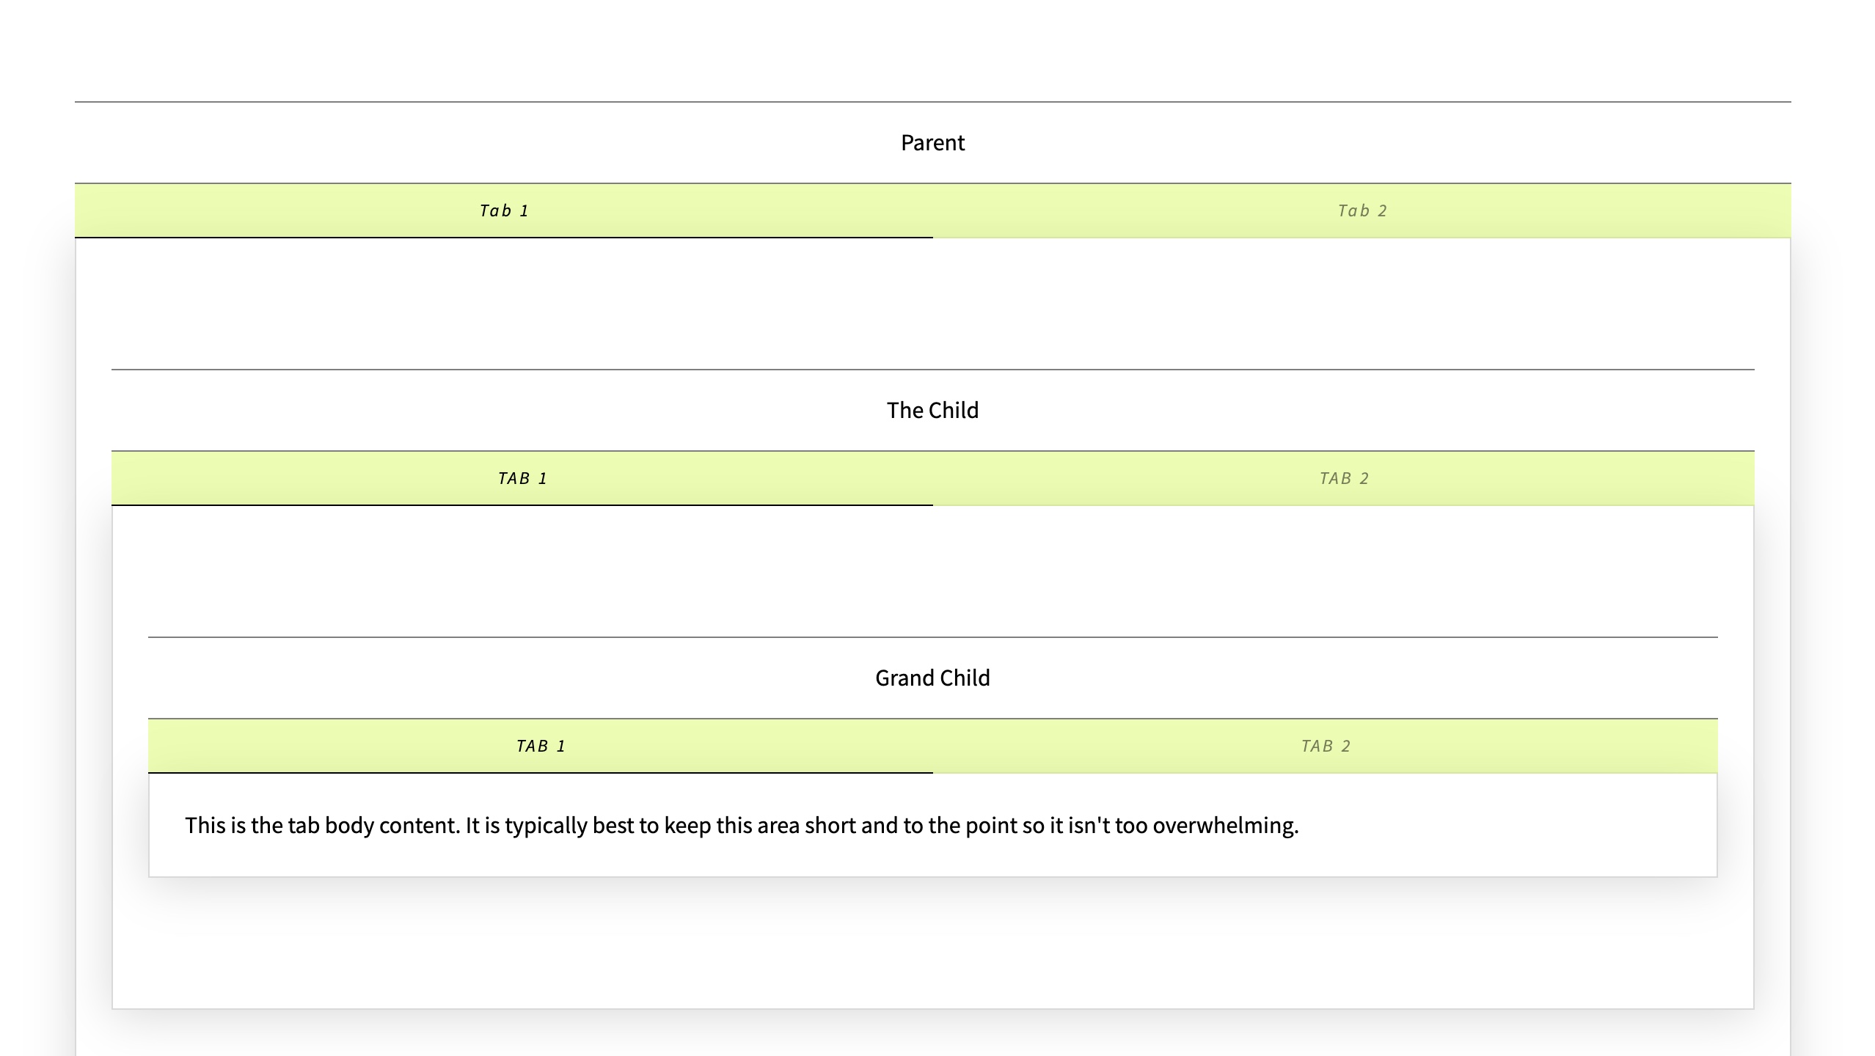Select Tab 1 in the Parent tabs
1875x1056 pixels.
[x=504, y=210]
